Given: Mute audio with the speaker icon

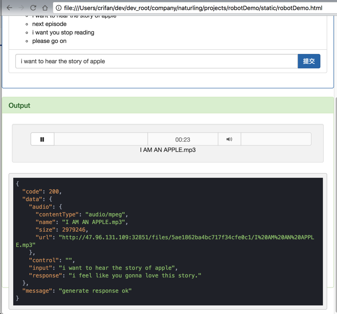Looking at the screenshot, I should [229, 139].
